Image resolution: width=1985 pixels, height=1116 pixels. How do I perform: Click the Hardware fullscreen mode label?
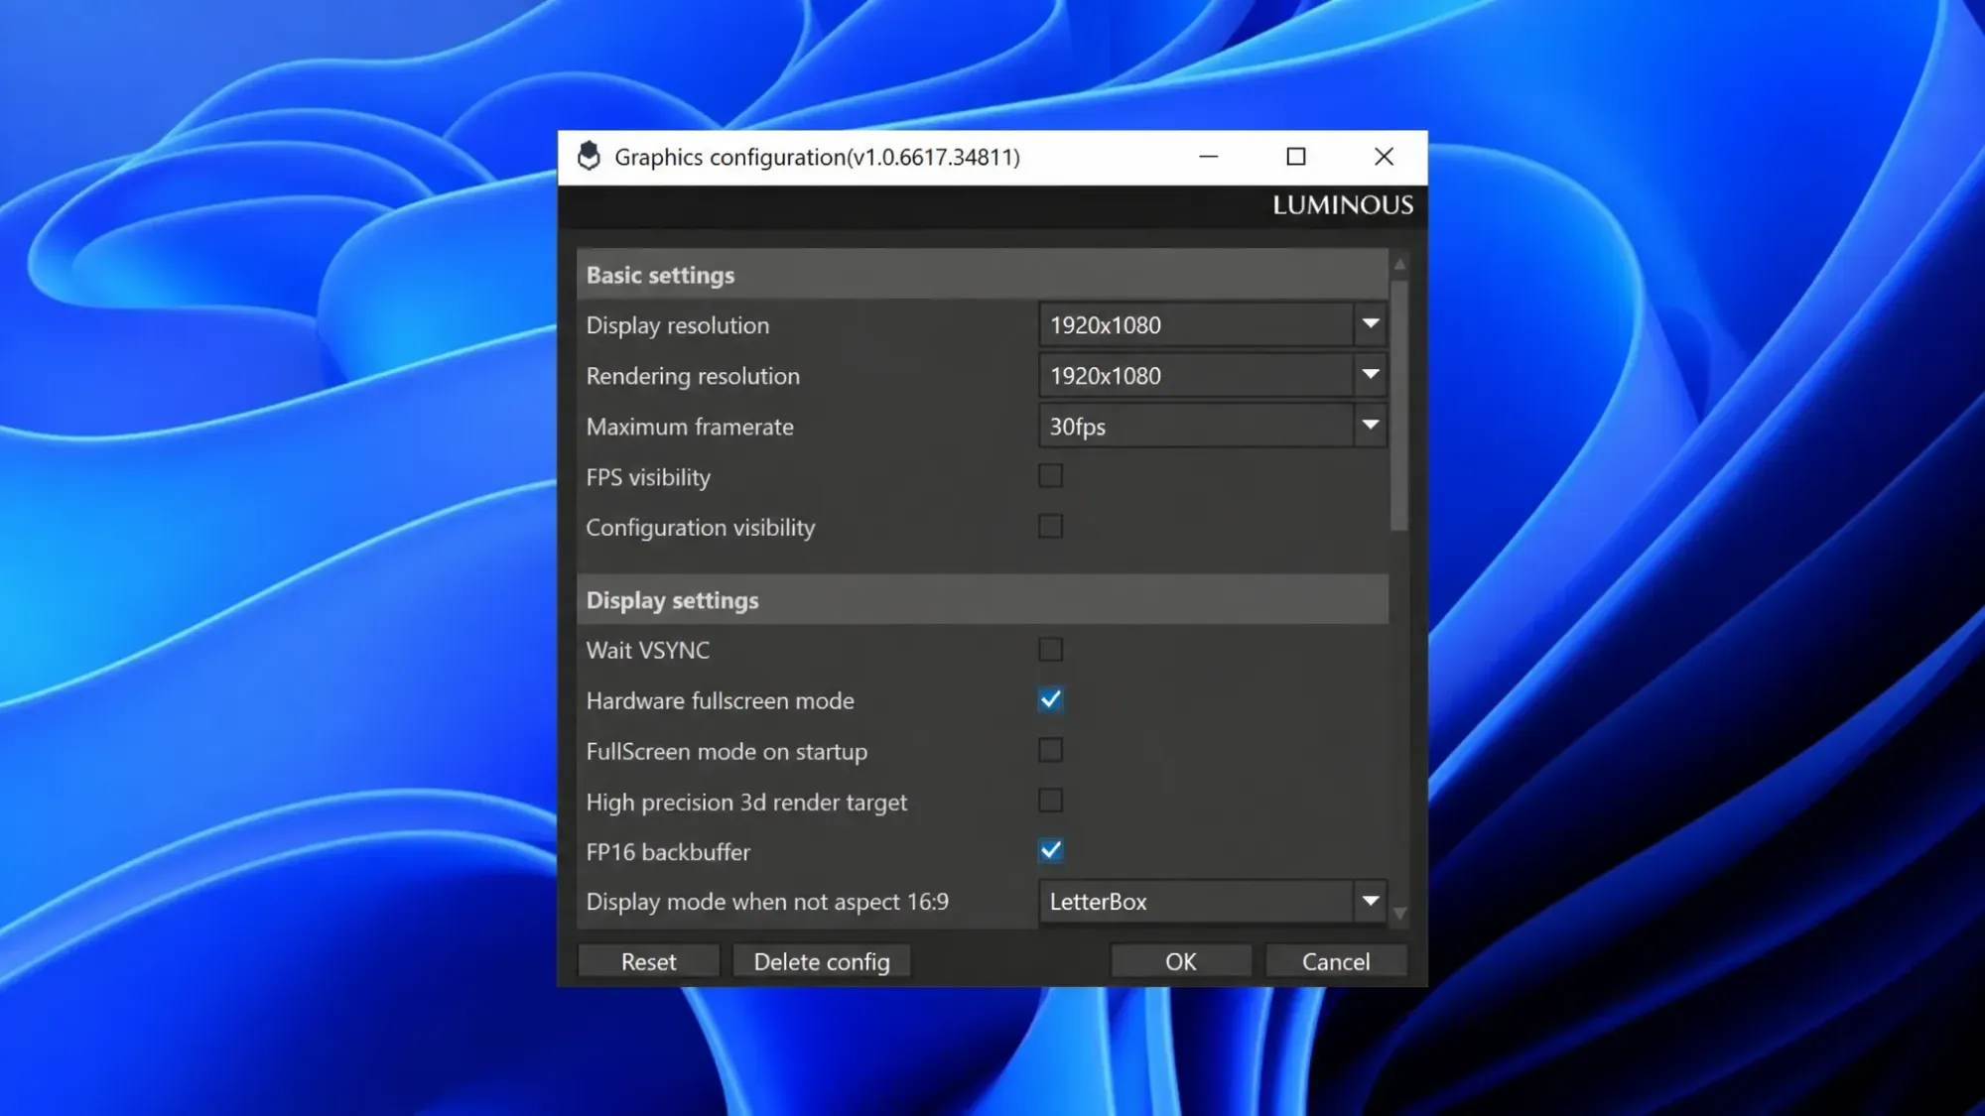(x=721, y=700)
